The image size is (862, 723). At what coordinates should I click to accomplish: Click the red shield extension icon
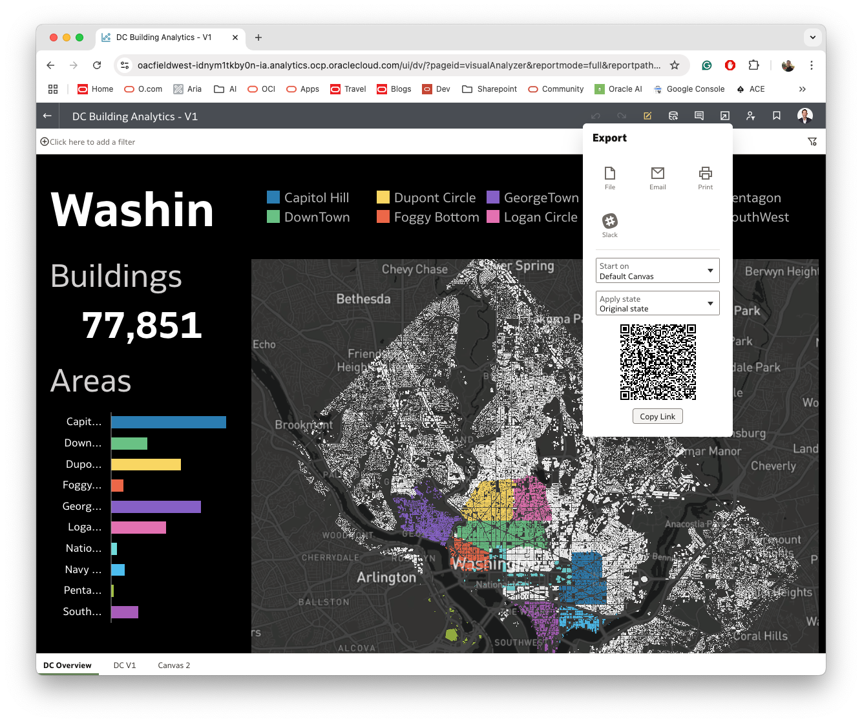pyautogui.click(x=730, y=65)
